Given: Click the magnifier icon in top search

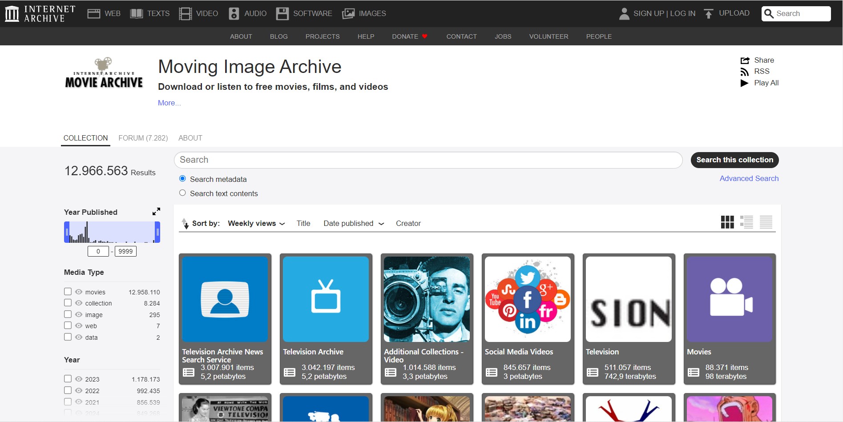Looking at the screenshot, I should [x=768, y=14].
